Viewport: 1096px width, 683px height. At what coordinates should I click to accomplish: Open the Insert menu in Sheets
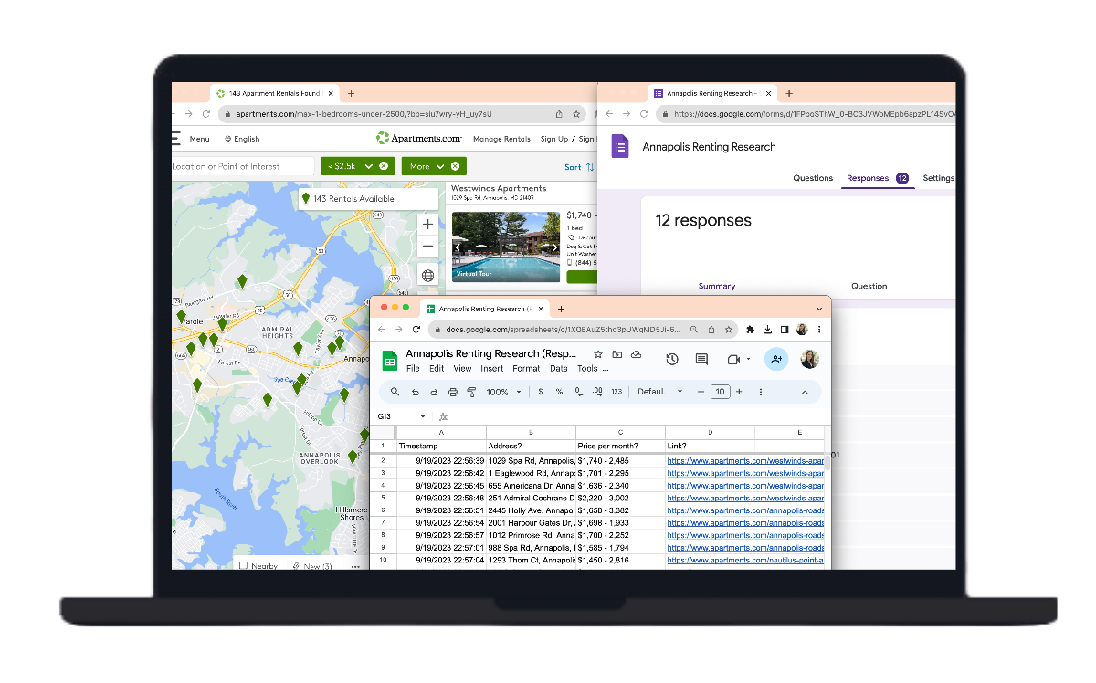[x=491, y=369]
